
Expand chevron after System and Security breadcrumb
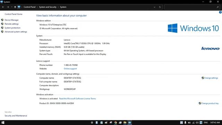click(58, 7)
